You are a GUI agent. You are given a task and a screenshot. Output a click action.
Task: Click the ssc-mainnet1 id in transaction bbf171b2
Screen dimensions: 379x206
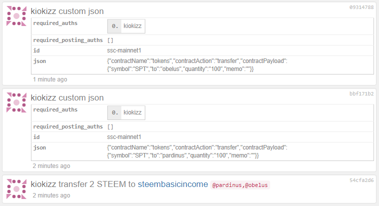pos(124,136)
